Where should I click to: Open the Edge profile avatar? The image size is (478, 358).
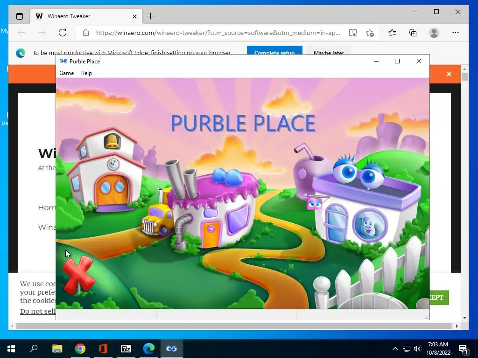coord(434,33)
